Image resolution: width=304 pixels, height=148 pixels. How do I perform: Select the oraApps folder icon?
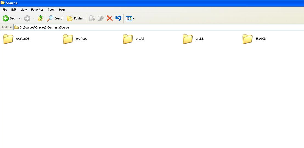[x=68, y=39]
